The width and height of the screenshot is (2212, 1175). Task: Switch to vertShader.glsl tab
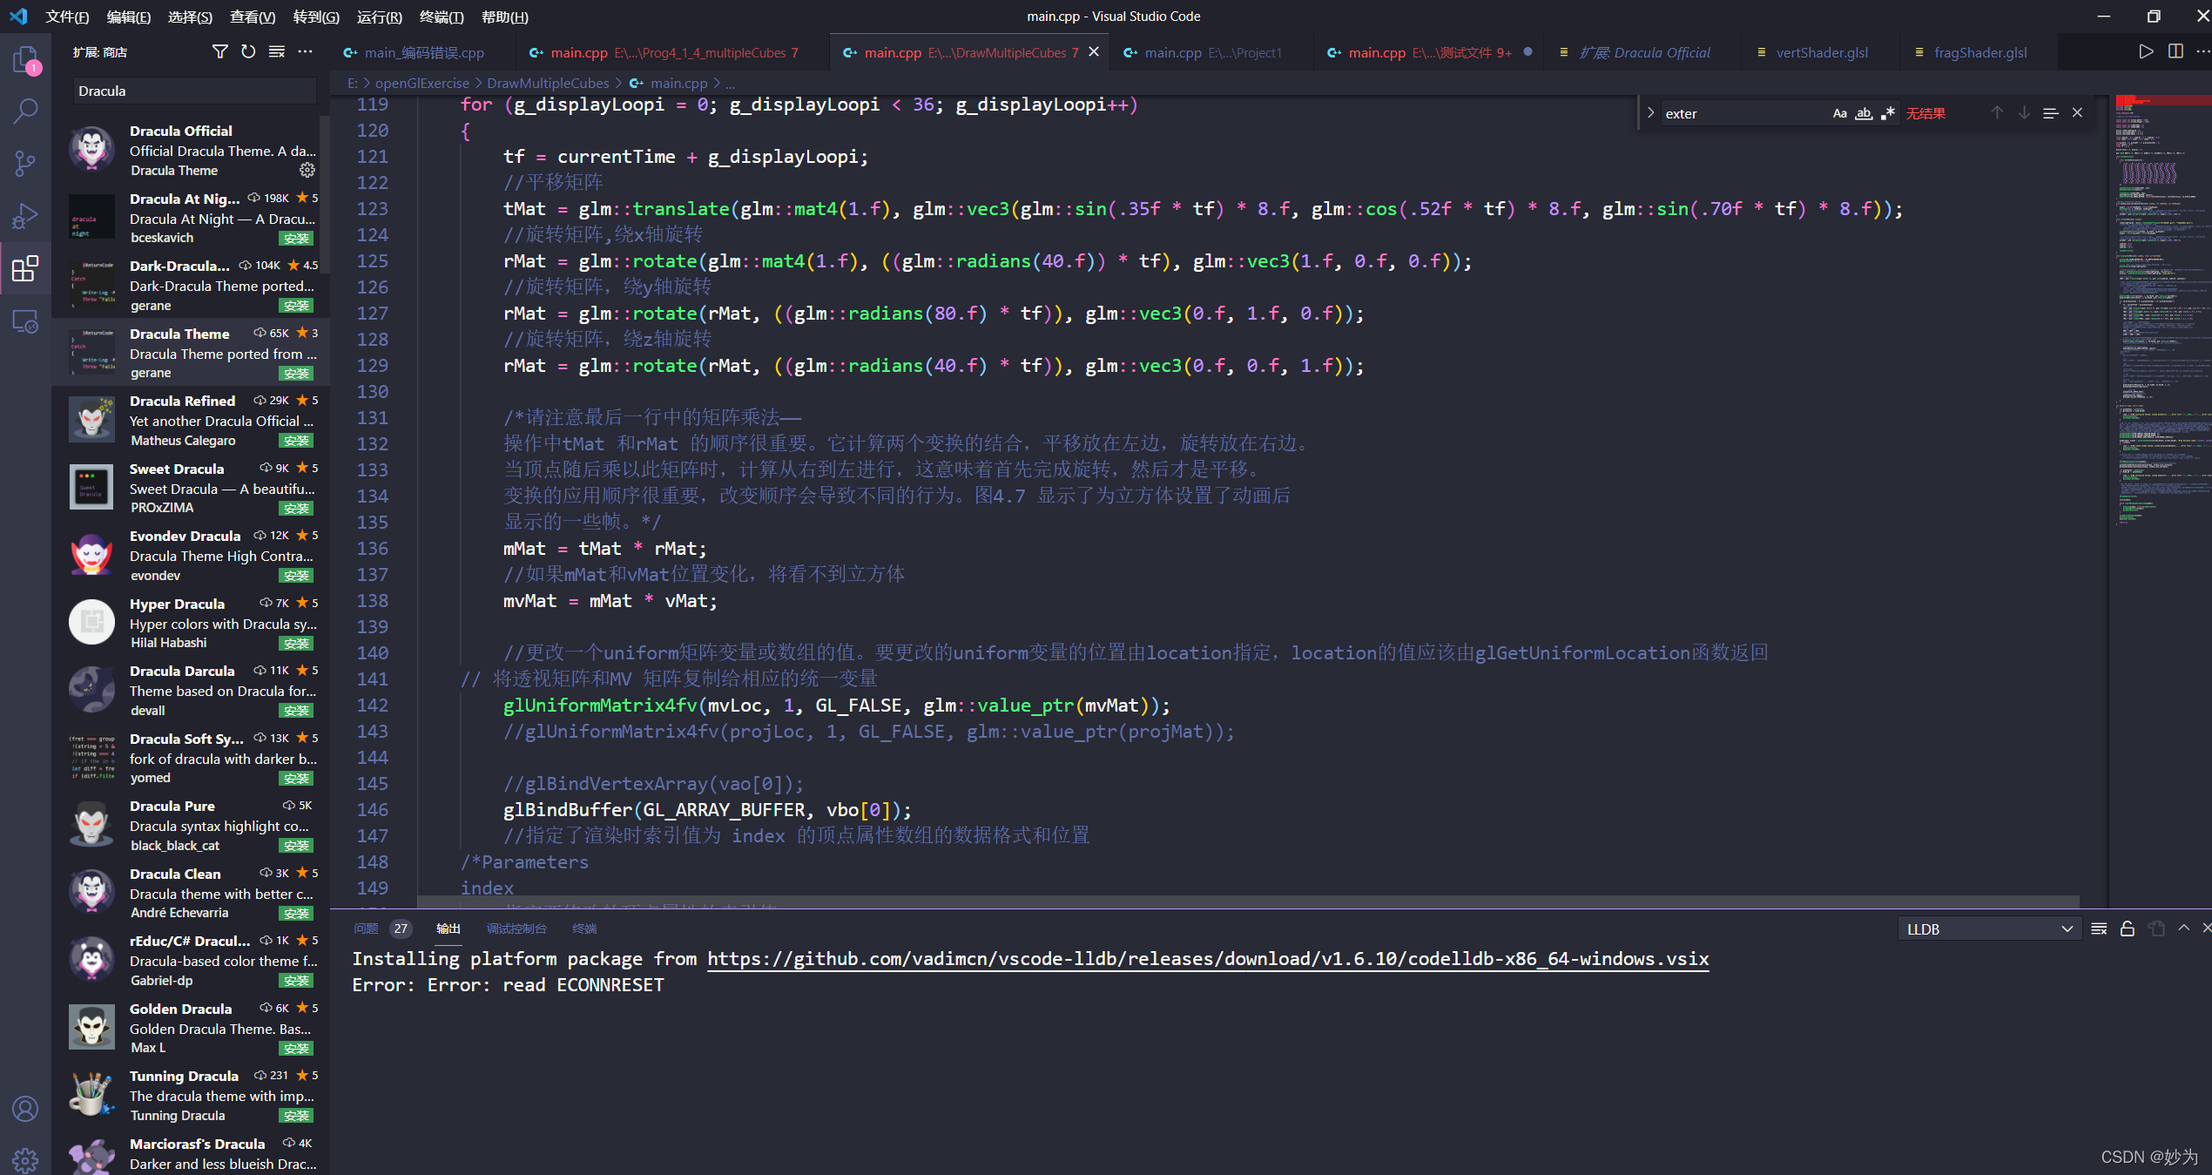[x=1821, y=52]
